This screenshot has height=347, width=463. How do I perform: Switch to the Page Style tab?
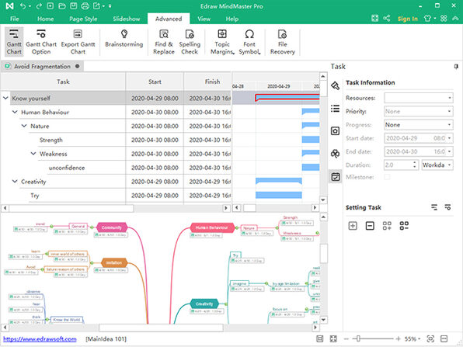tap(83, 19)
